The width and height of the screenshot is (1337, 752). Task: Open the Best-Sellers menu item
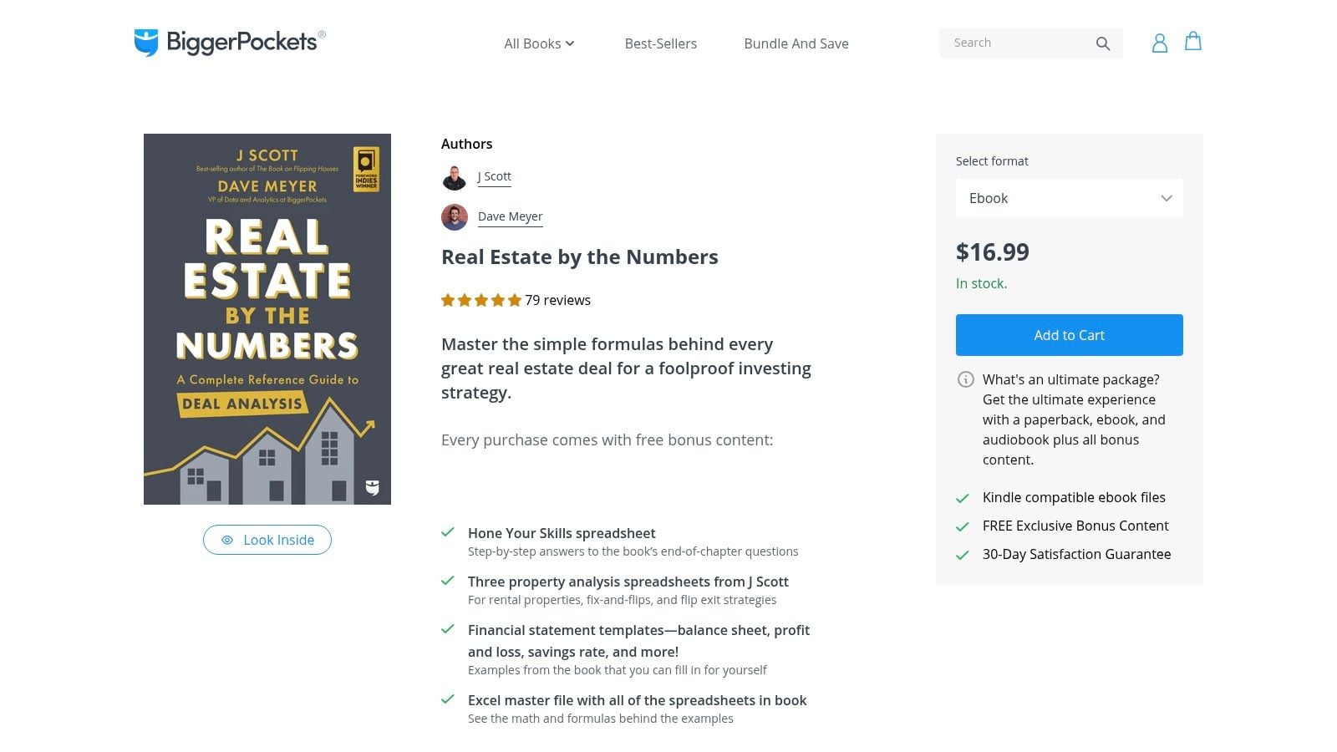tap(660, 43)
